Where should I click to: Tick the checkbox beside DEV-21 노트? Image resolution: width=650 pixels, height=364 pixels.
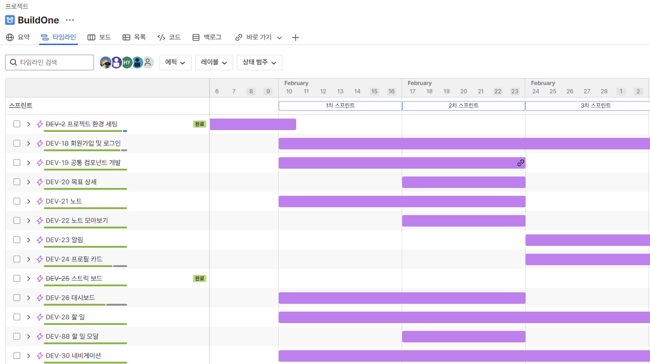coord(17,201)
